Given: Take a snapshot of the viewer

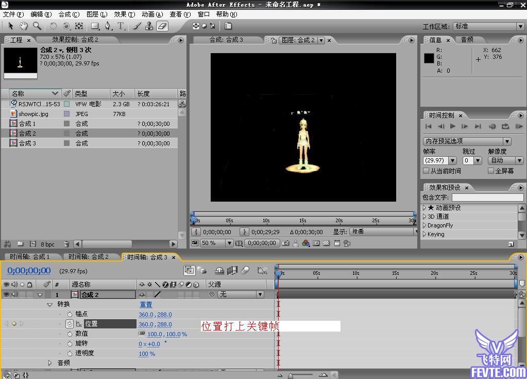Looking at the screenshot, I should coord(285,243).
